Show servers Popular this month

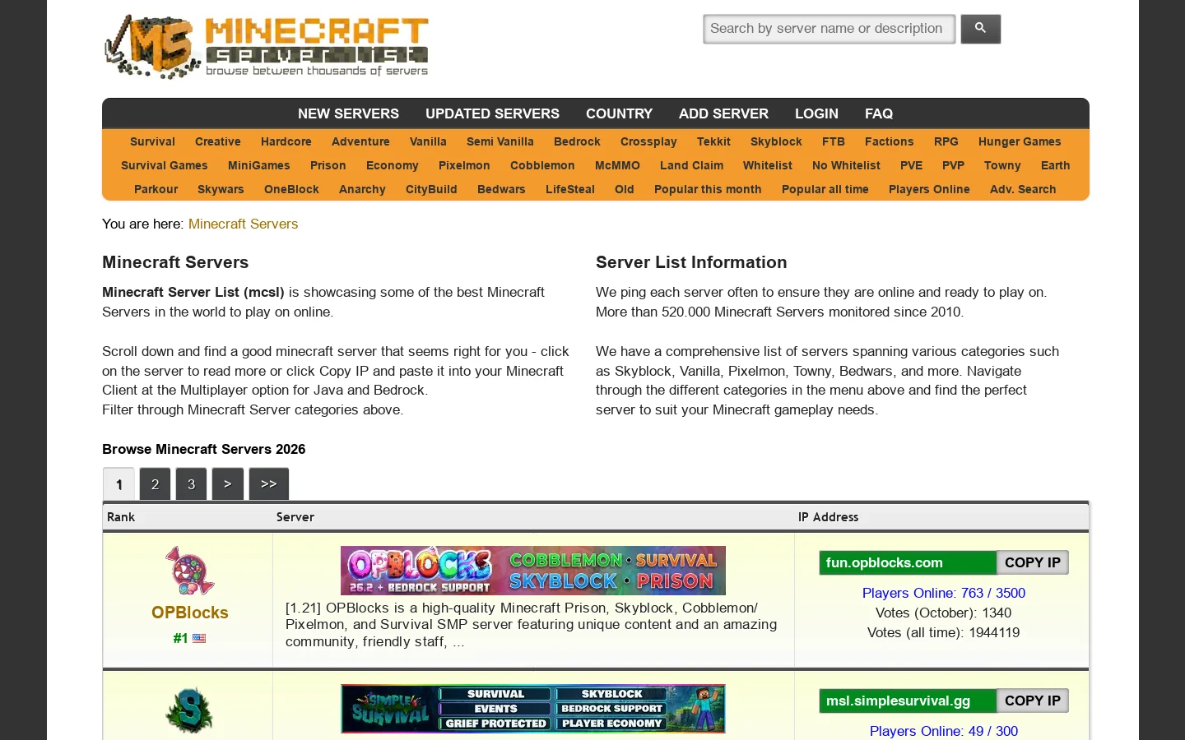pos(708,189)
